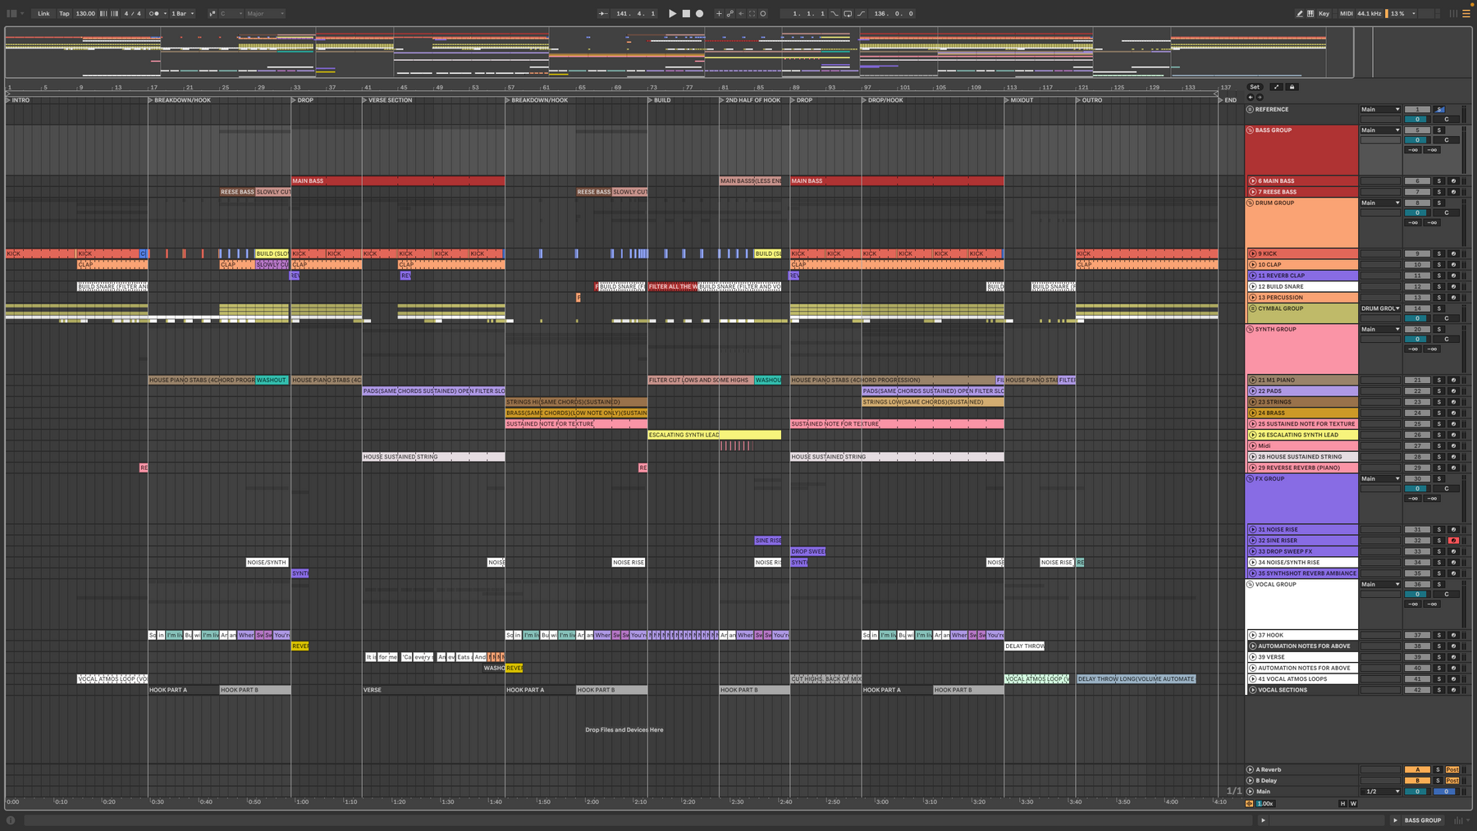Click REFERENCE track pan control C
The height and width of the screenshot is (831, 1477).
1447,119
